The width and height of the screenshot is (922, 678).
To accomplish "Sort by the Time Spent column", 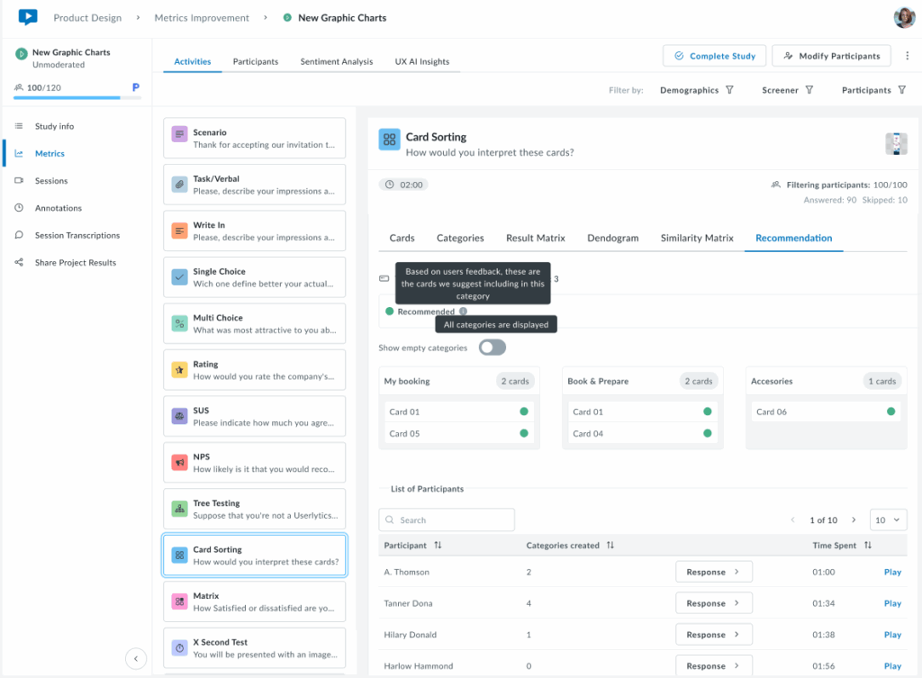I will [x=868, y=546].
